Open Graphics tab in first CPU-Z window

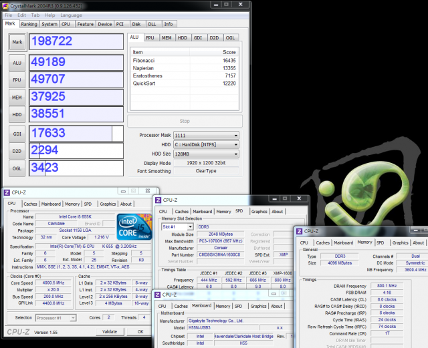point(108,204)
